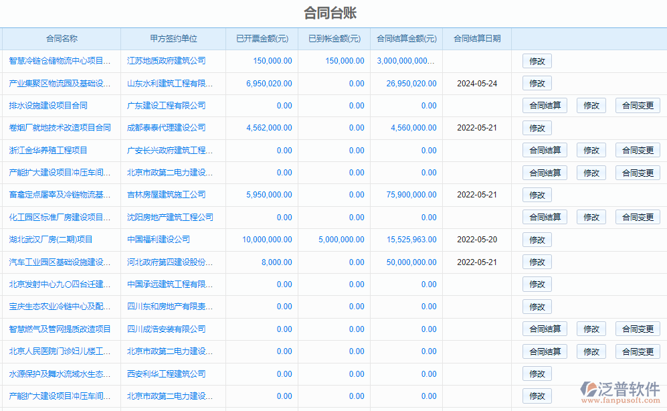The image size is (667, 411).
Task: Click 合同变更 for 排水设施建设项目合同
Action: click(637, 106)
